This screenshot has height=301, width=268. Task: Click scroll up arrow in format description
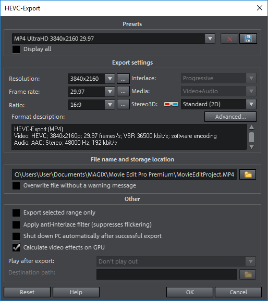(251, 127)
